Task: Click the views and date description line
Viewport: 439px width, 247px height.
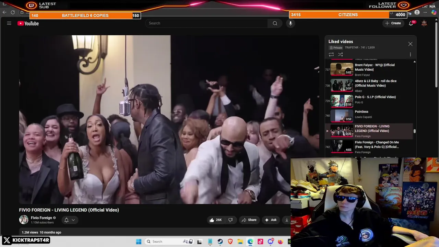Action: [41, 232]
